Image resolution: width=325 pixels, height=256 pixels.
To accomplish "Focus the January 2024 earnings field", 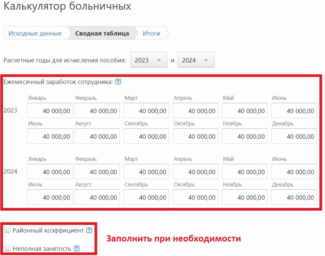I will coord(50,172).
